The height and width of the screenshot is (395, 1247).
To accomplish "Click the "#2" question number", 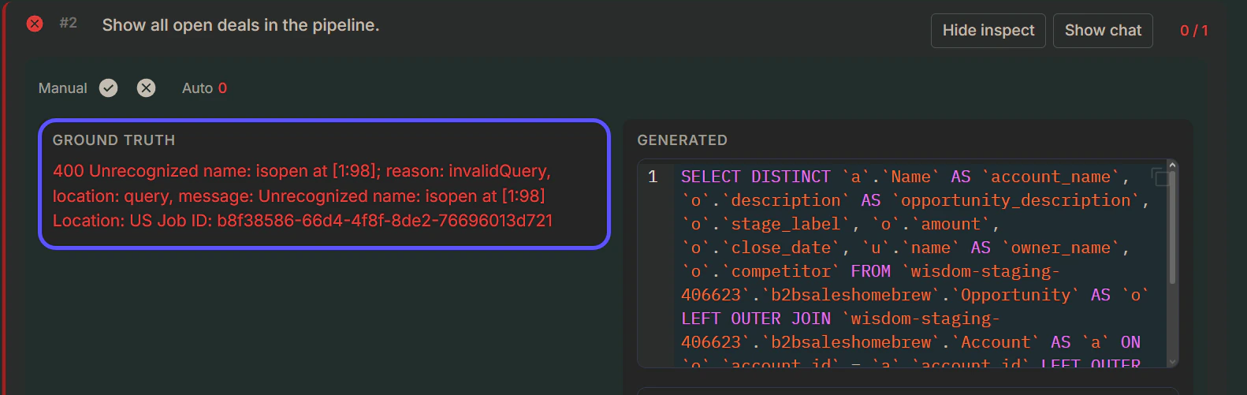I will [x=69, y=23].
